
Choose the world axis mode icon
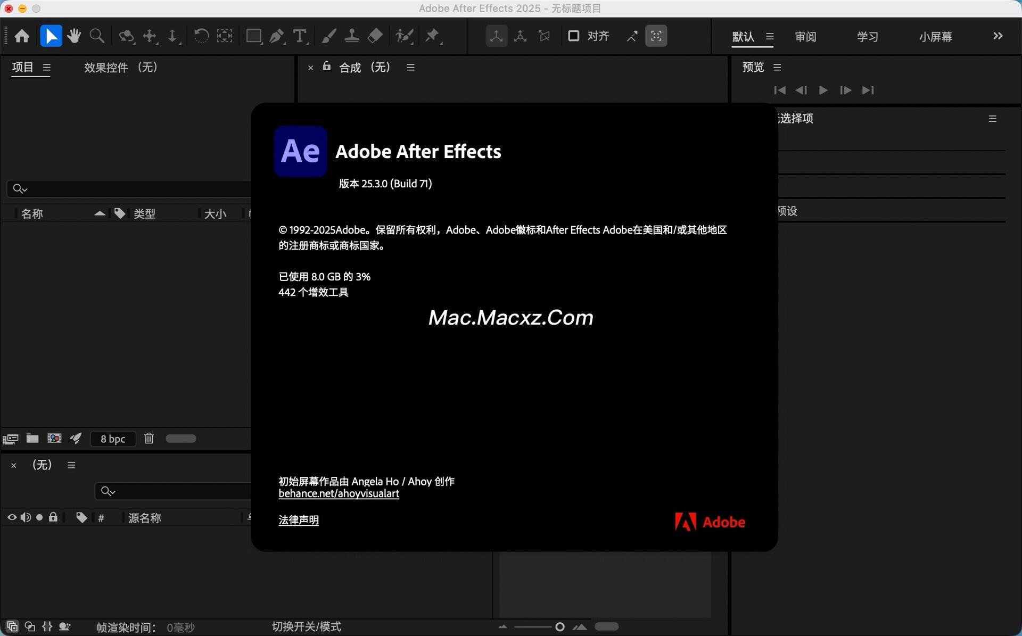[520, 36]
